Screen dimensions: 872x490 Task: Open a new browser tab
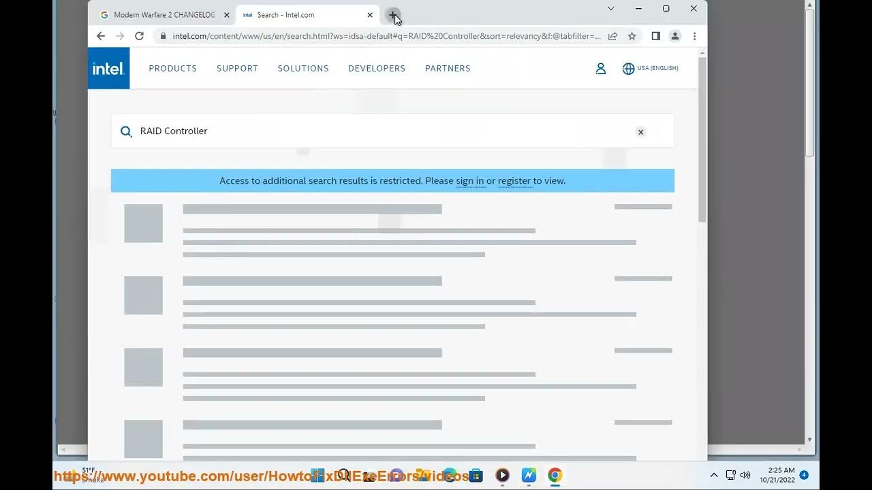[392, 15]
